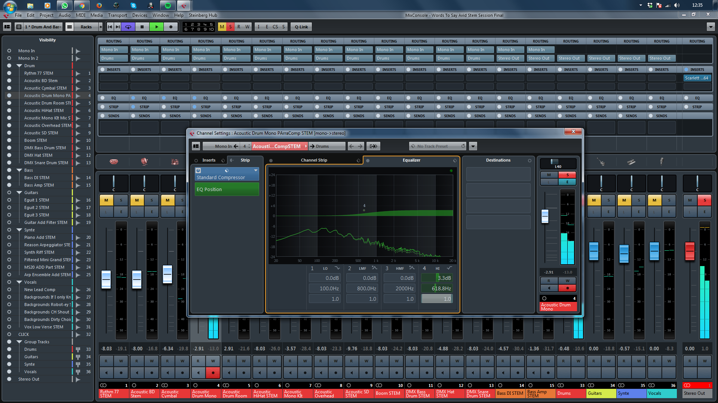Click the Q-Link button
Image resolution: width=718 pixels, height=403 pixels.
(301, 27)
